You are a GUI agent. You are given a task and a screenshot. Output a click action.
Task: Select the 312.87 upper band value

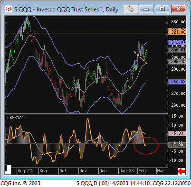pyautogui.click(x=177, y=42)
